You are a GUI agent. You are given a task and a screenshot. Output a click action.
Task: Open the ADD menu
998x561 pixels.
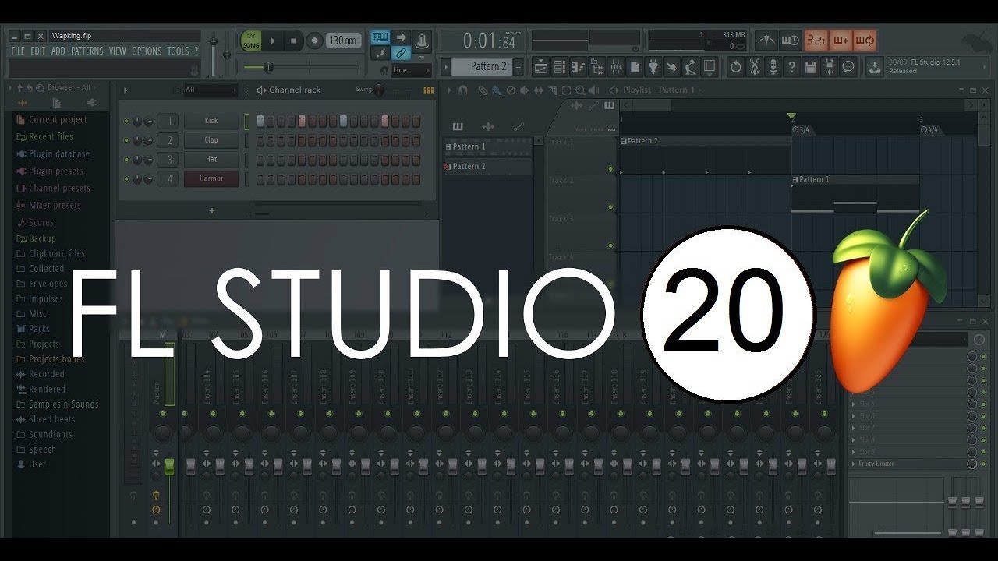pyautogui.click(x=58, y=51)
